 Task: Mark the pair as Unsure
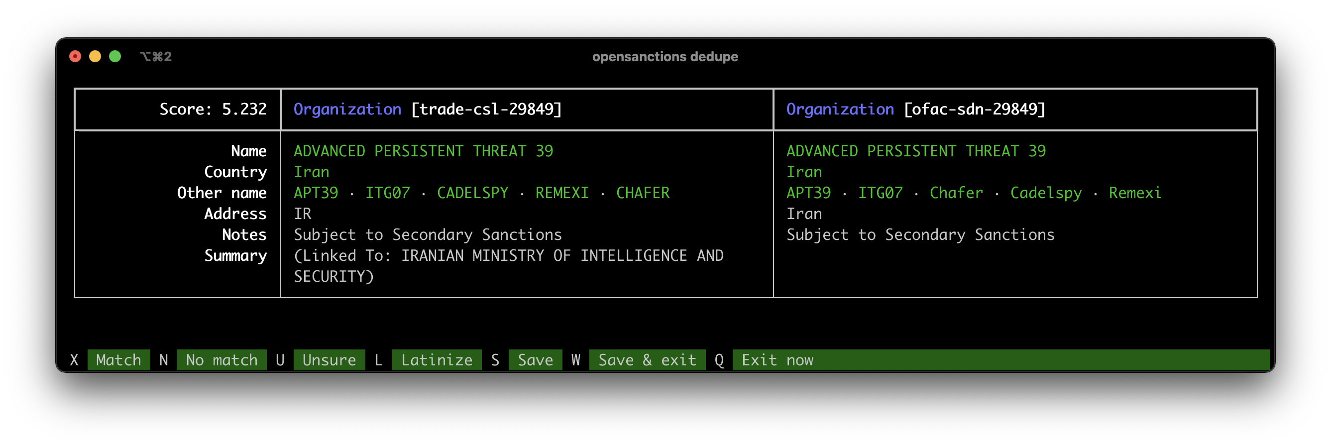tap(329, 360)
